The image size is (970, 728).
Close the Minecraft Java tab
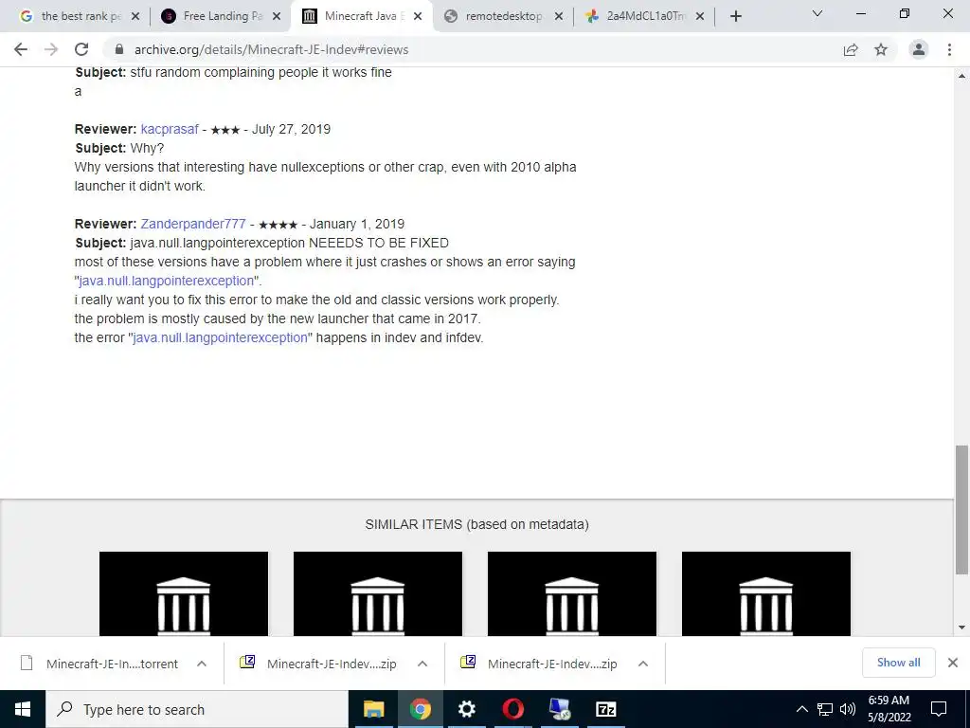point(418,16)
